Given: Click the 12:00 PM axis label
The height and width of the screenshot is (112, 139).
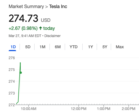Looking at the screenshot, I should pyautogui.click(x=79, y=109).
